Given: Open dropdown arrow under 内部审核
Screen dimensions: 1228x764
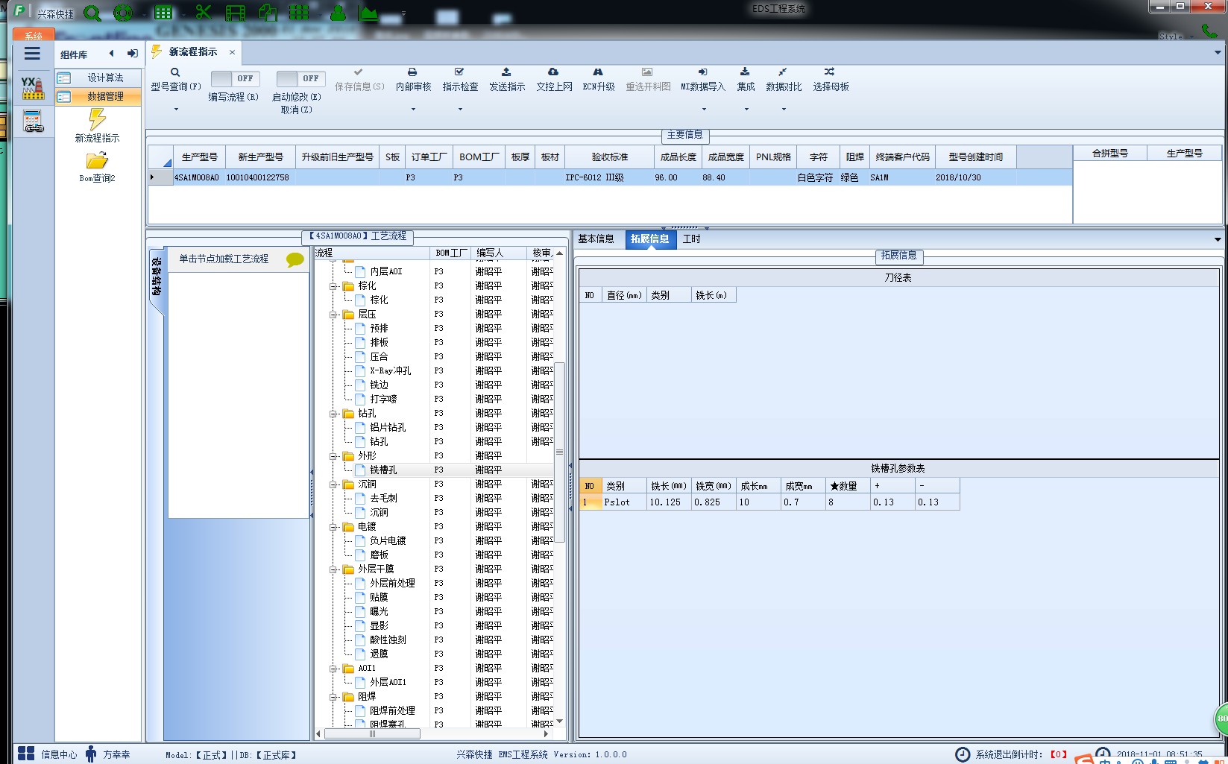Looking at the screenshot, I should [413, 110].
